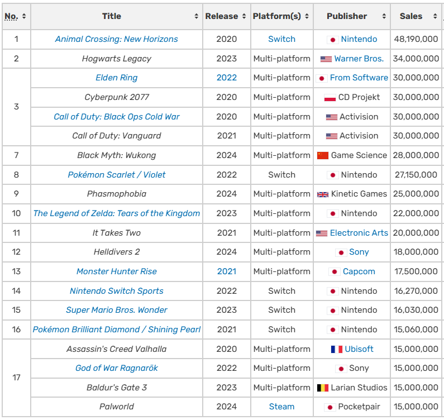Click Japan flag in Pokémon Scarlet / Violet row
Viewport: 444px width, 420px height.
[333, 175]
